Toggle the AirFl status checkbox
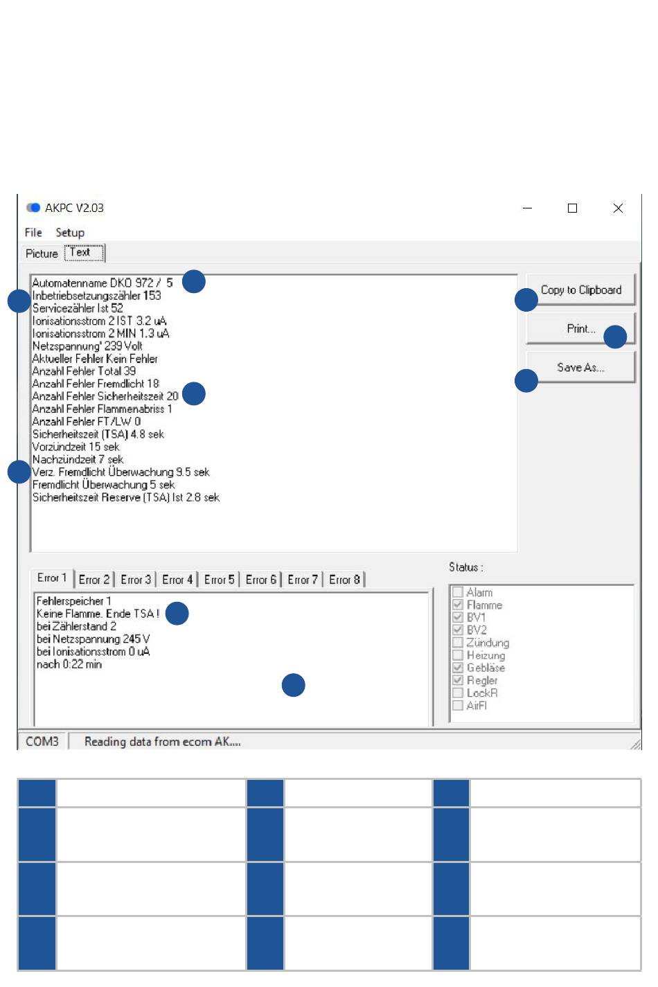Image resolution: width=658 pixels, height=987 pixels. [x=458, y=705]
